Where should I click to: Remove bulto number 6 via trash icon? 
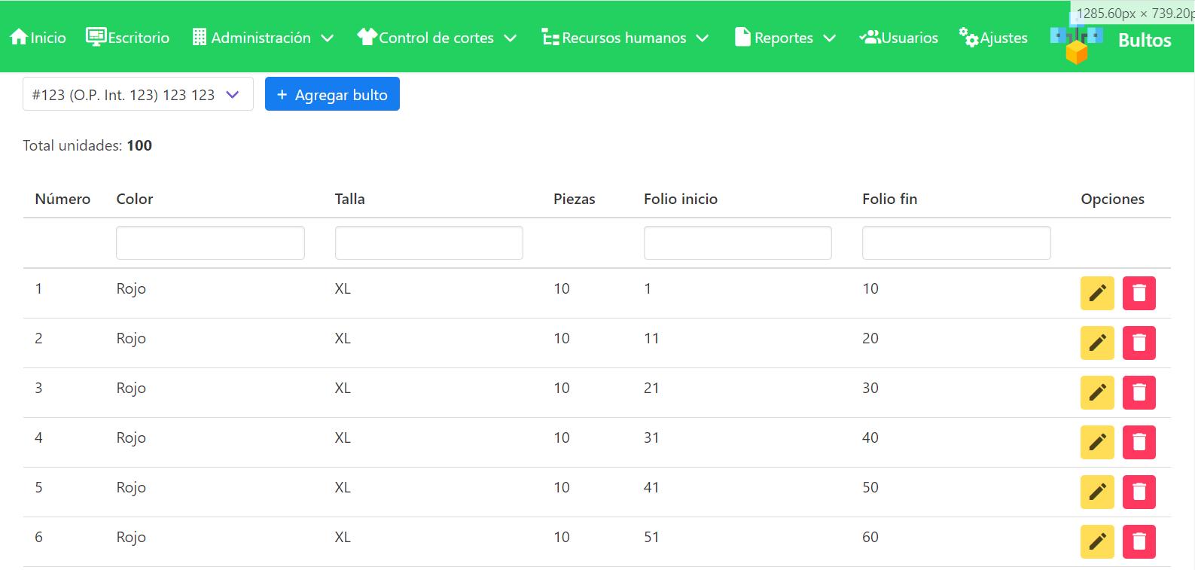point(1139,541)
